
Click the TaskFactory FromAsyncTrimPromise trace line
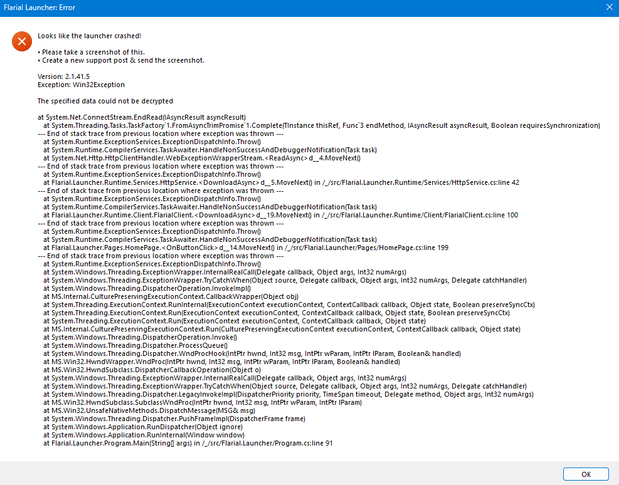321,125
